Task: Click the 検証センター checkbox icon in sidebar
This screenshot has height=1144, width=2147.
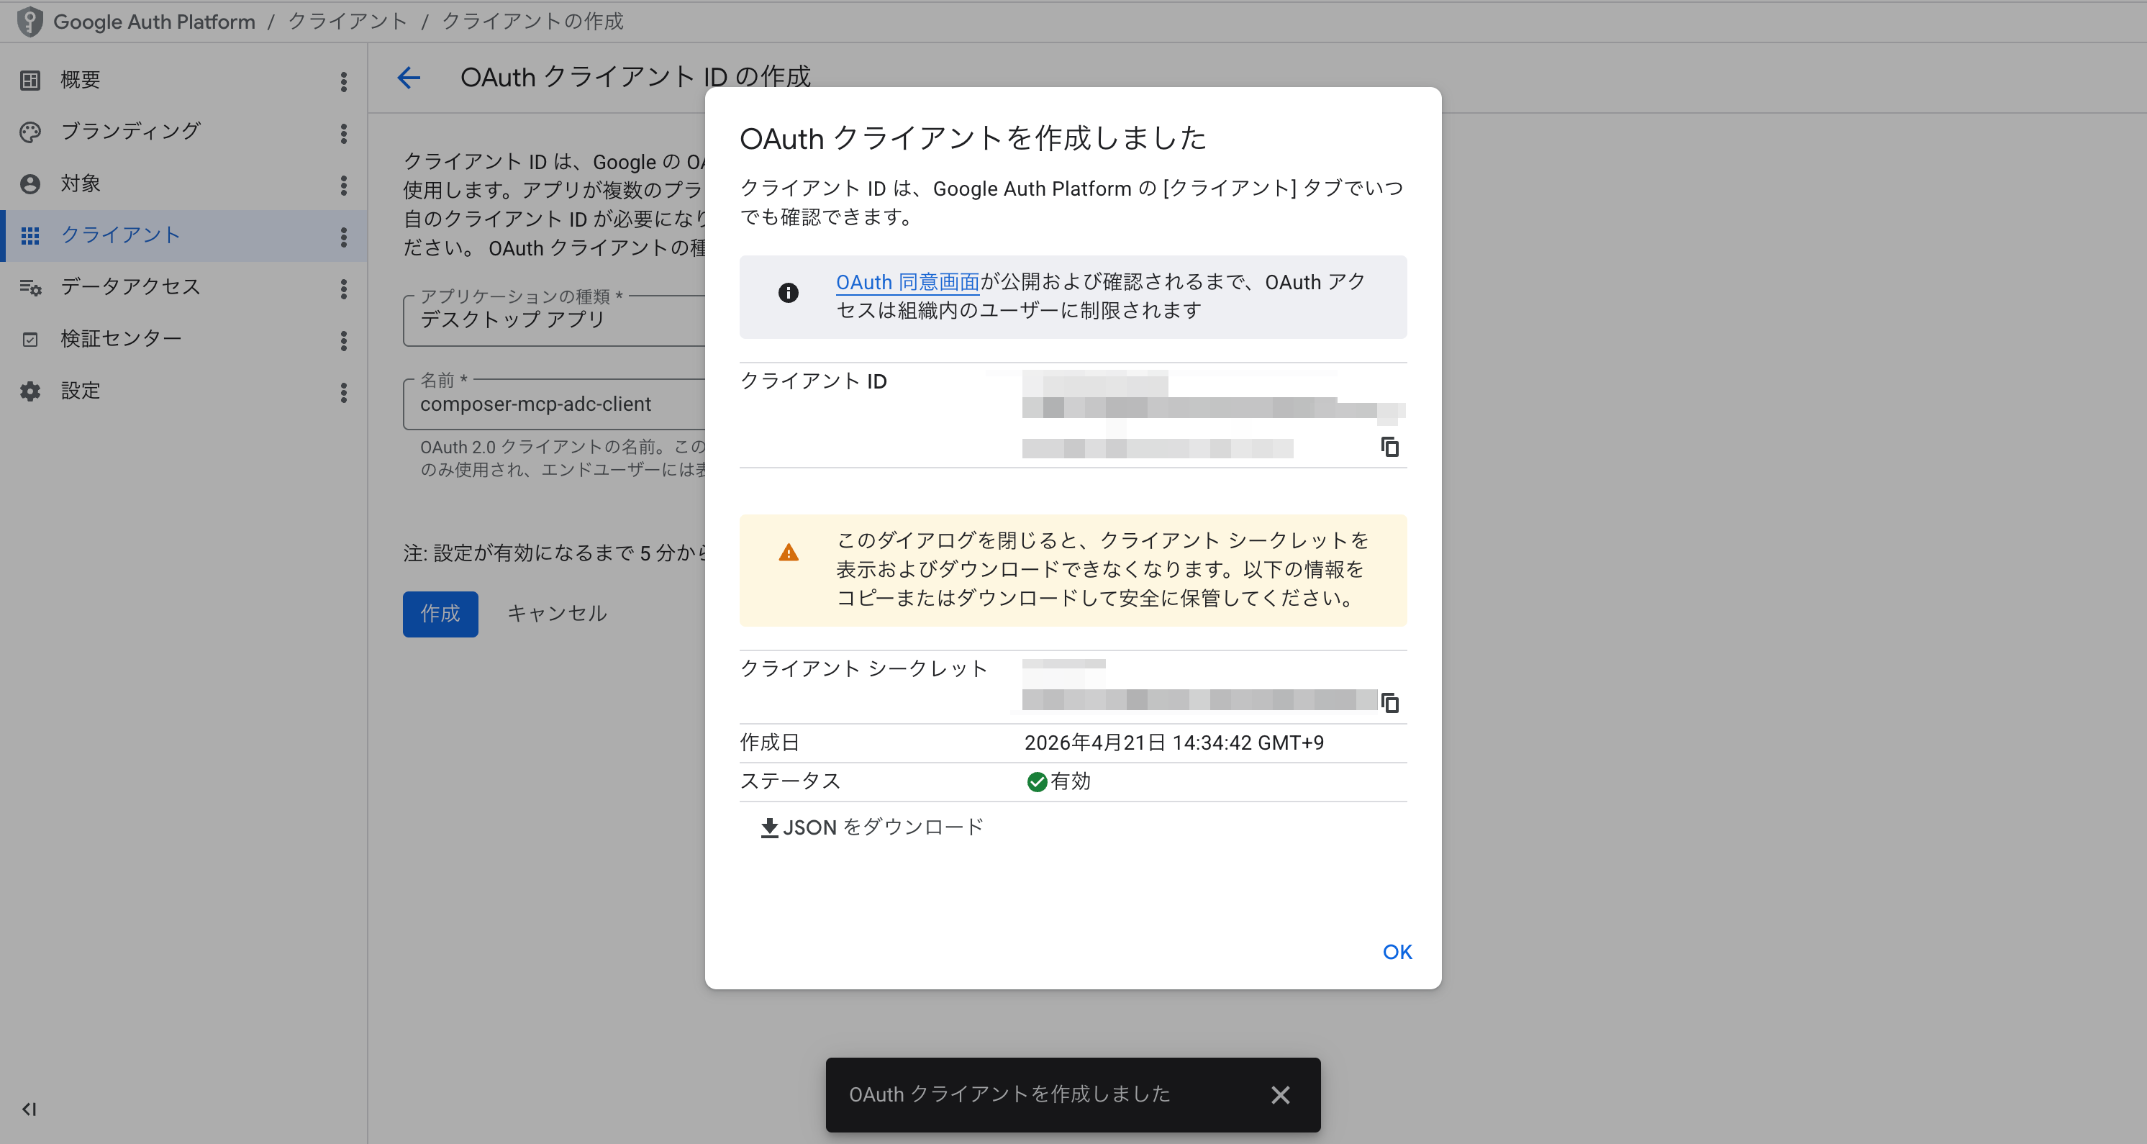Action: tap(30, 339)
